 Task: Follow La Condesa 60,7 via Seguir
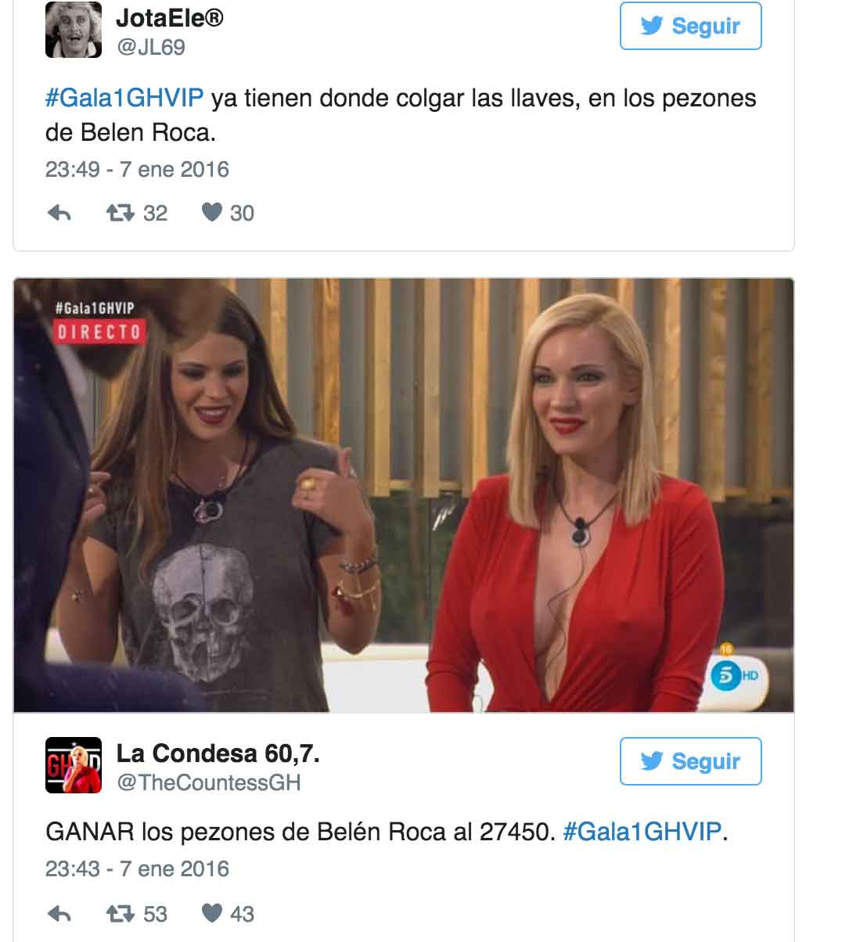pyautogui.click(x=690, y=761)
